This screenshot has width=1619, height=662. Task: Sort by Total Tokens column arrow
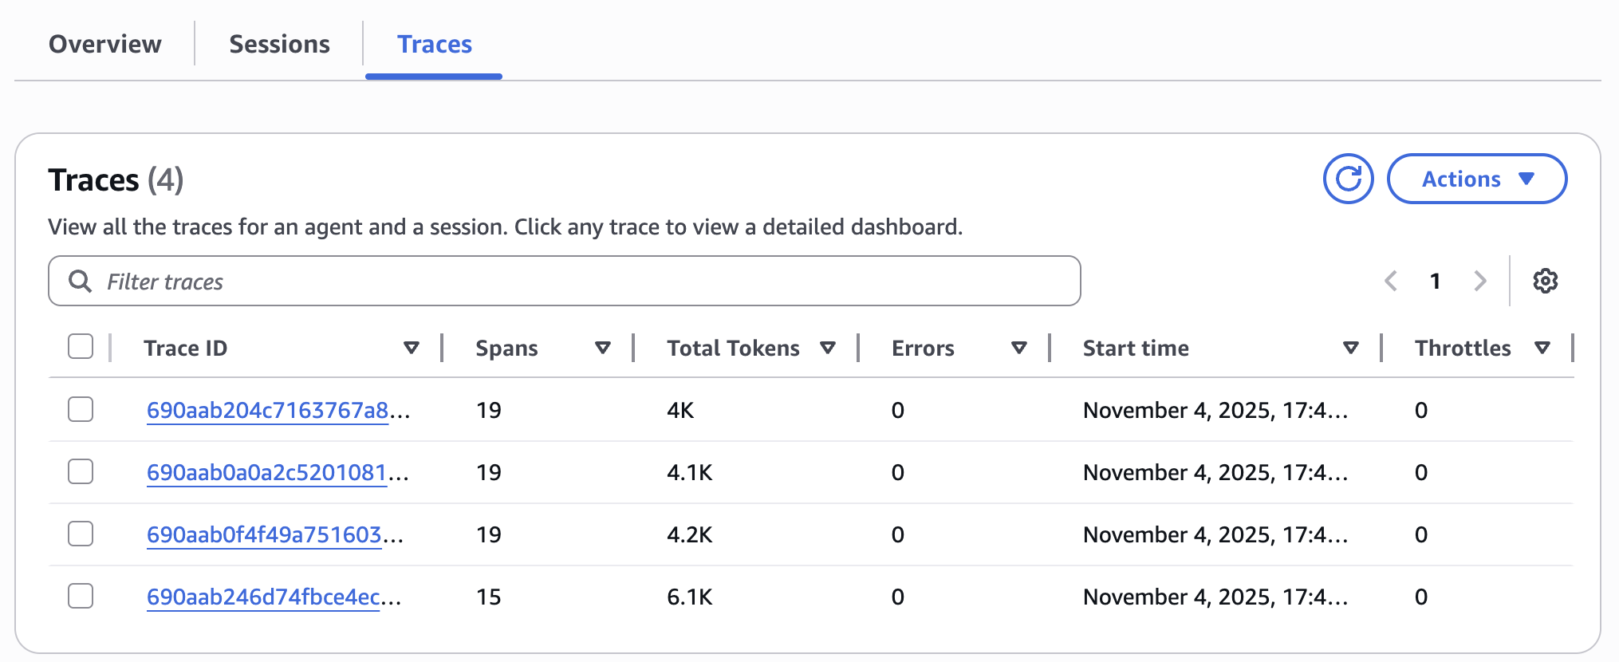pos(828,348)
